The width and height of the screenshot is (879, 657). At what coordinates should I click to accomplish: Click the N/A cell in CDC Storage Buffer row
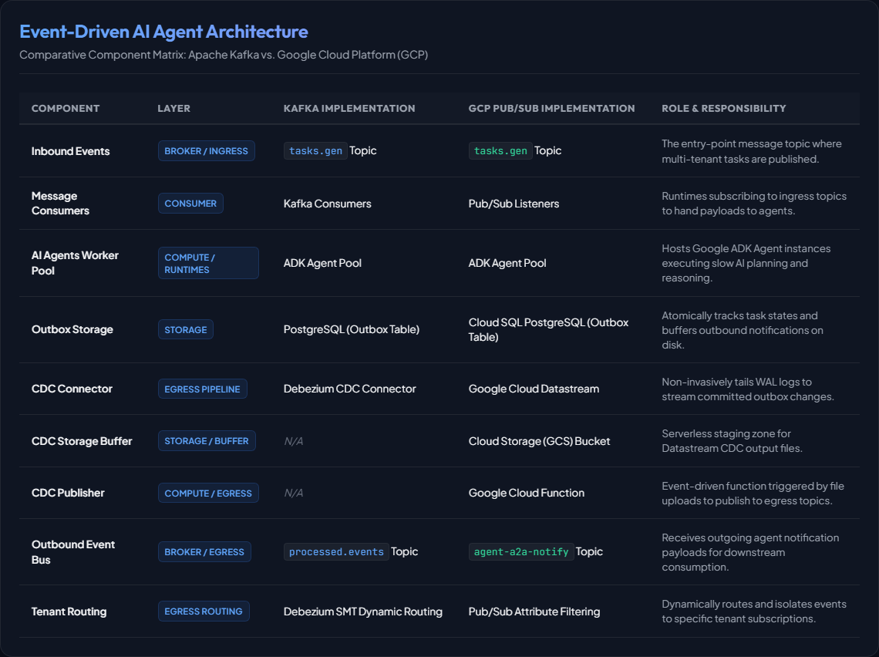[293, 441]
